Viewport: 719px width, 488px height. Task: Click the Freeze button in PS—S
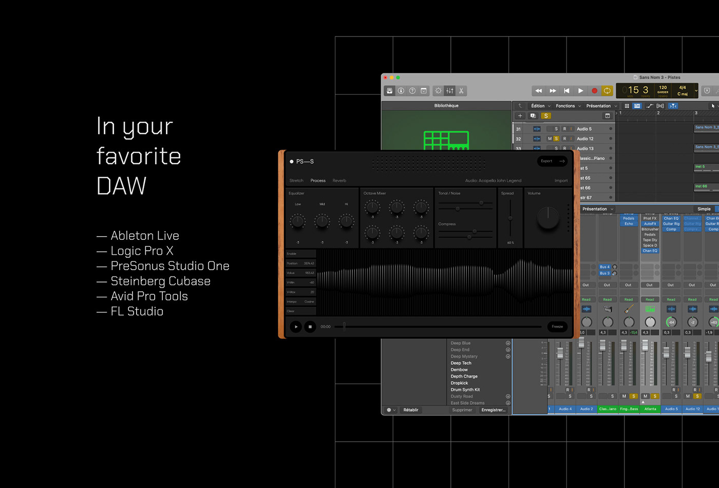557,327
